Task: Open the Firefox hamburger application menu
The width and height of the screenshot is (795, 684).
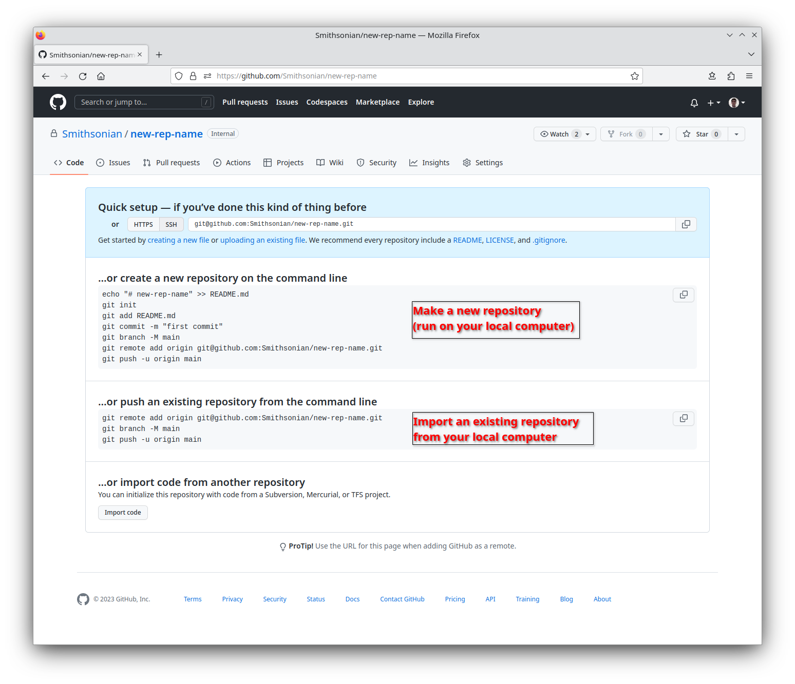Action: (x=749, y=76)
